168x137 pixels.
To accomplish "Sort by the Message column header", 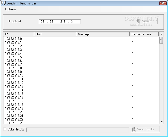I will 103,34.
